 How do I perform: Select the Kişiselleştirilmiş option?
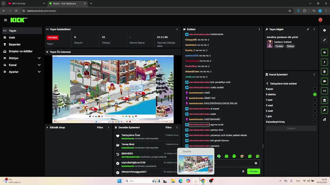tap(291, 122)
